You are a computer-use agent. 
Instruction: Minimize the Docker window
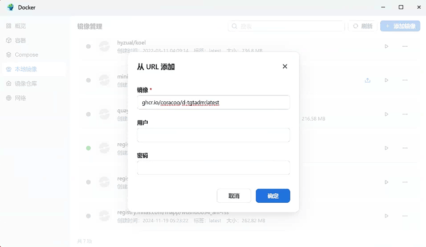coord(383,7)
